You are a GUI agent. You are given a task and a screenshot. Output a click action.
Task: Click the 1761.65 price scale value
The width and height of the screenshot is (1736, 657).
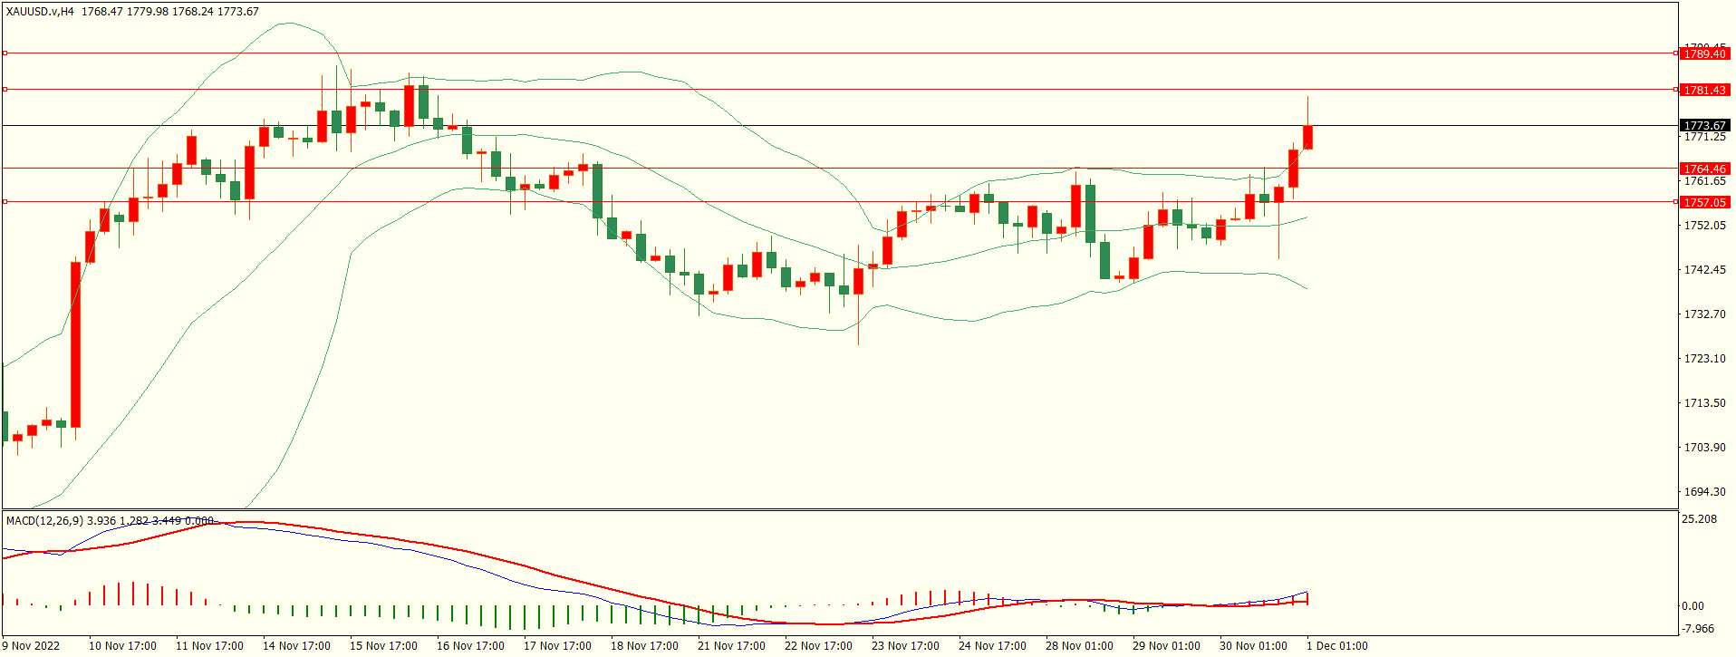tap(1704, 181)
